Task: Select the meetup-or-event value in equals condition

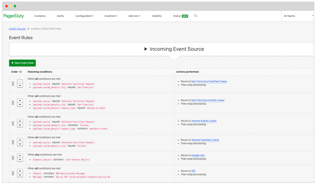Action: pyautogui.click(x=96, y=108)
